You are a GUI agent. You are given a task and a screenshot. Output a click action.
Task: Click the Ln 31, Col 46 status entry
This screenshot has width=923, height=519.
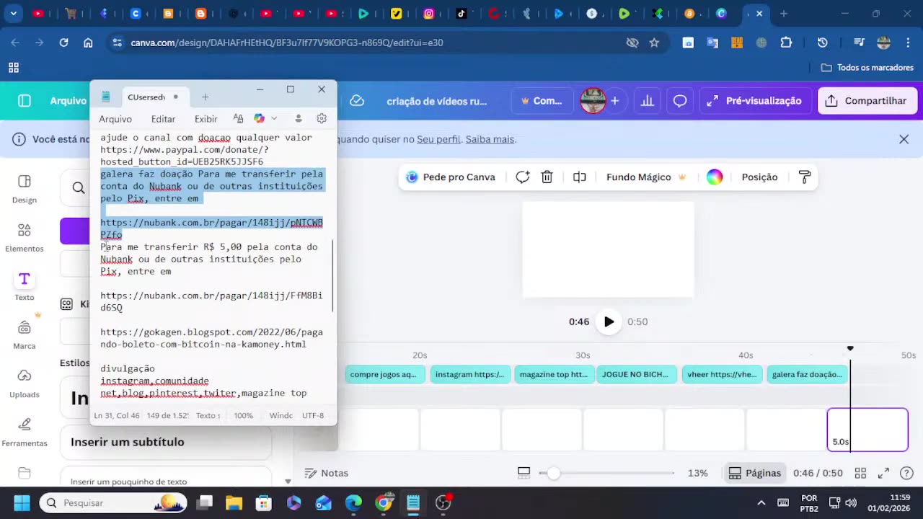click(x=117, y=415)
